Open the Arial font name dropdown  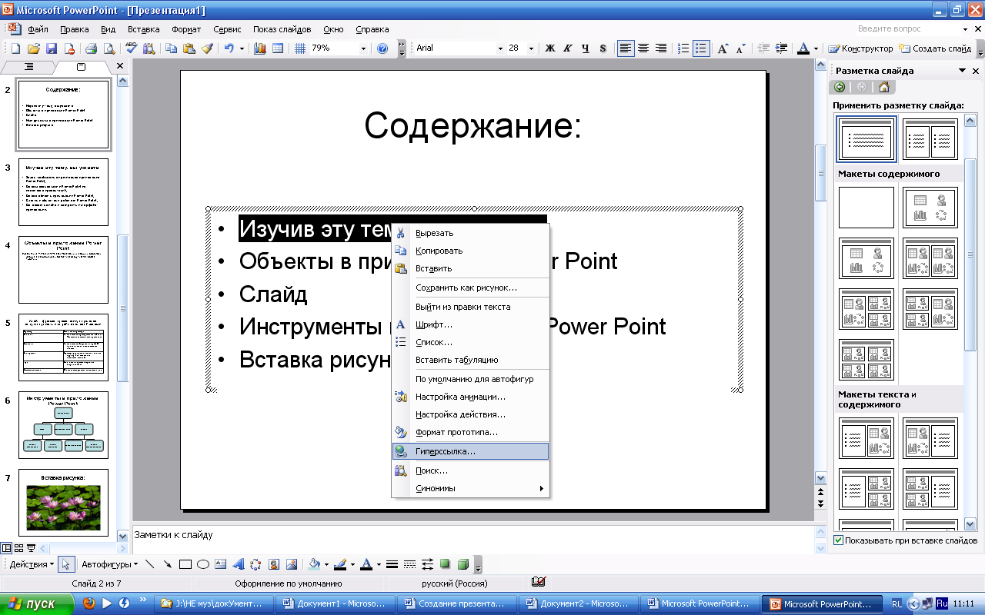(499, 48)
